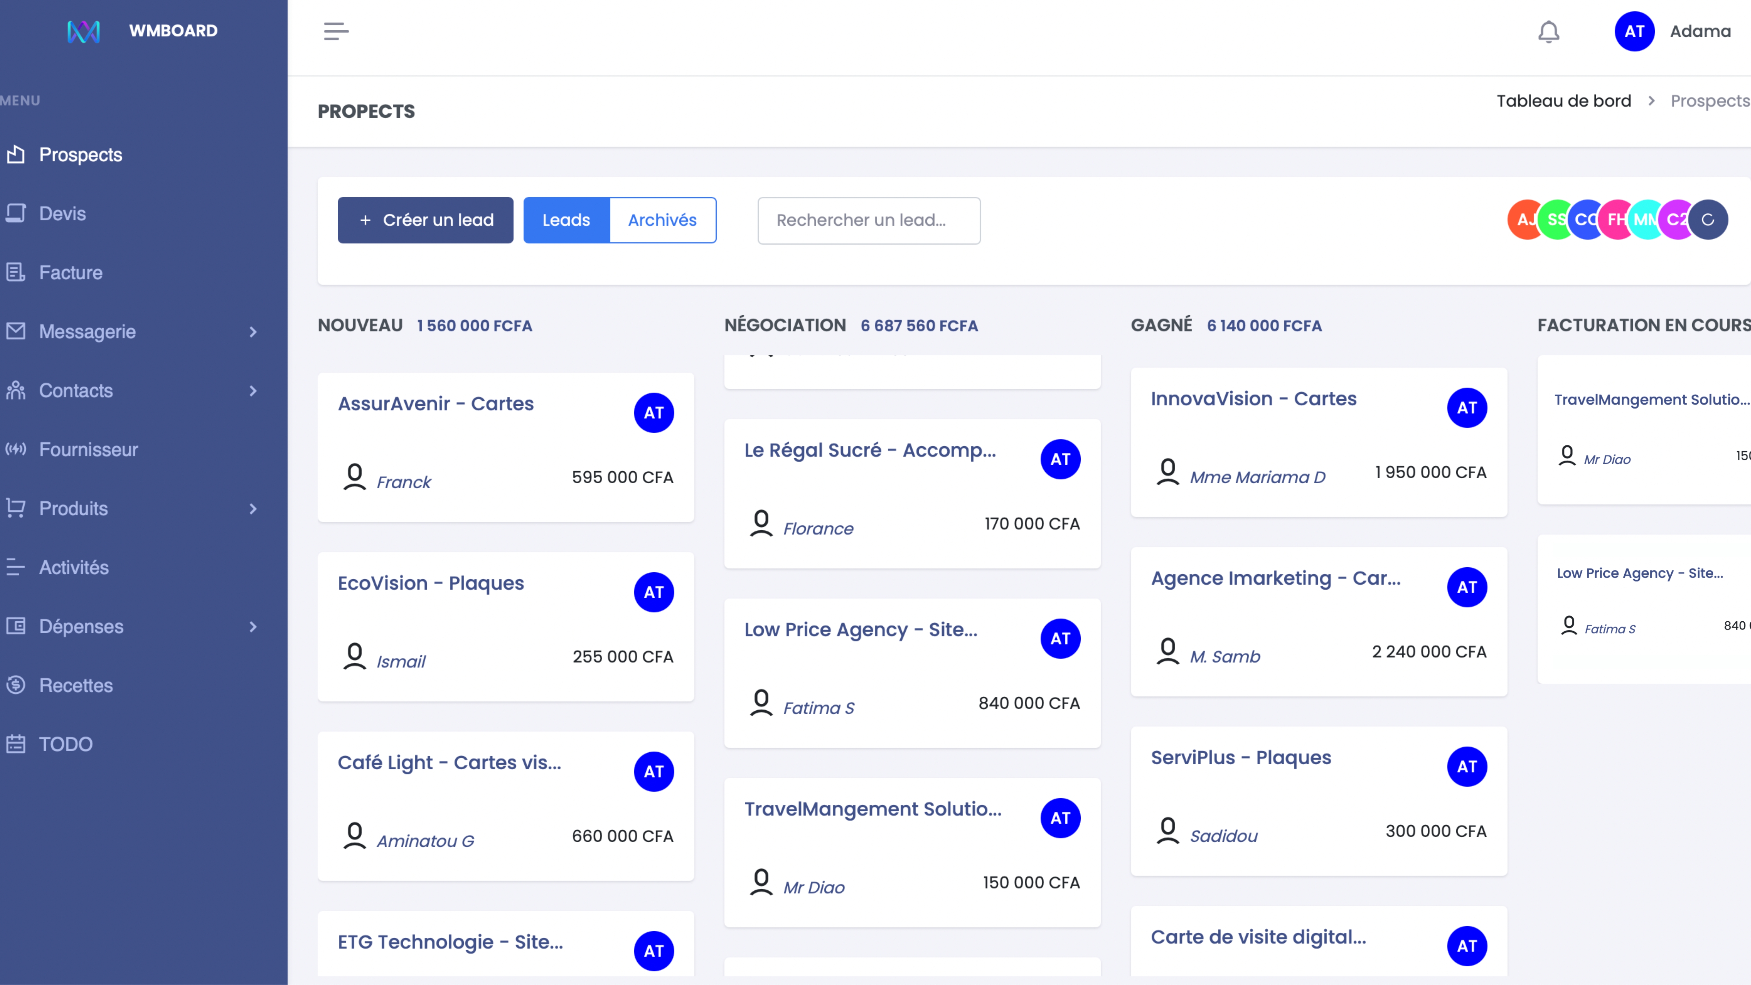Expand the Contacts submenu chevron
Image resolution: width=1751 pixels, height=985 pixels.
[x=253, y=391]
